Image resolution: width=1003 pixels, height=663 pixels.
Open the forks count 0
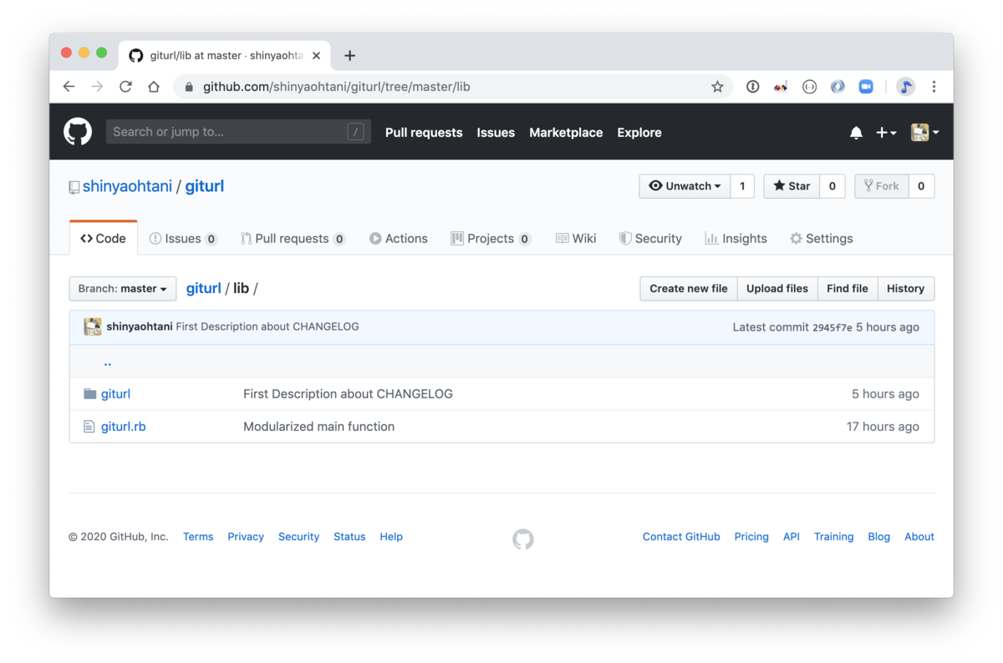(921, 186)
